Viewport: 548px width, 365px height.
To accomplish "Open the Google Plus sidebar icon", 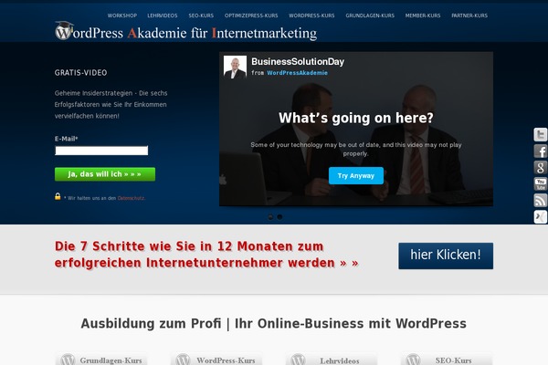I will (x=541, y=168).
